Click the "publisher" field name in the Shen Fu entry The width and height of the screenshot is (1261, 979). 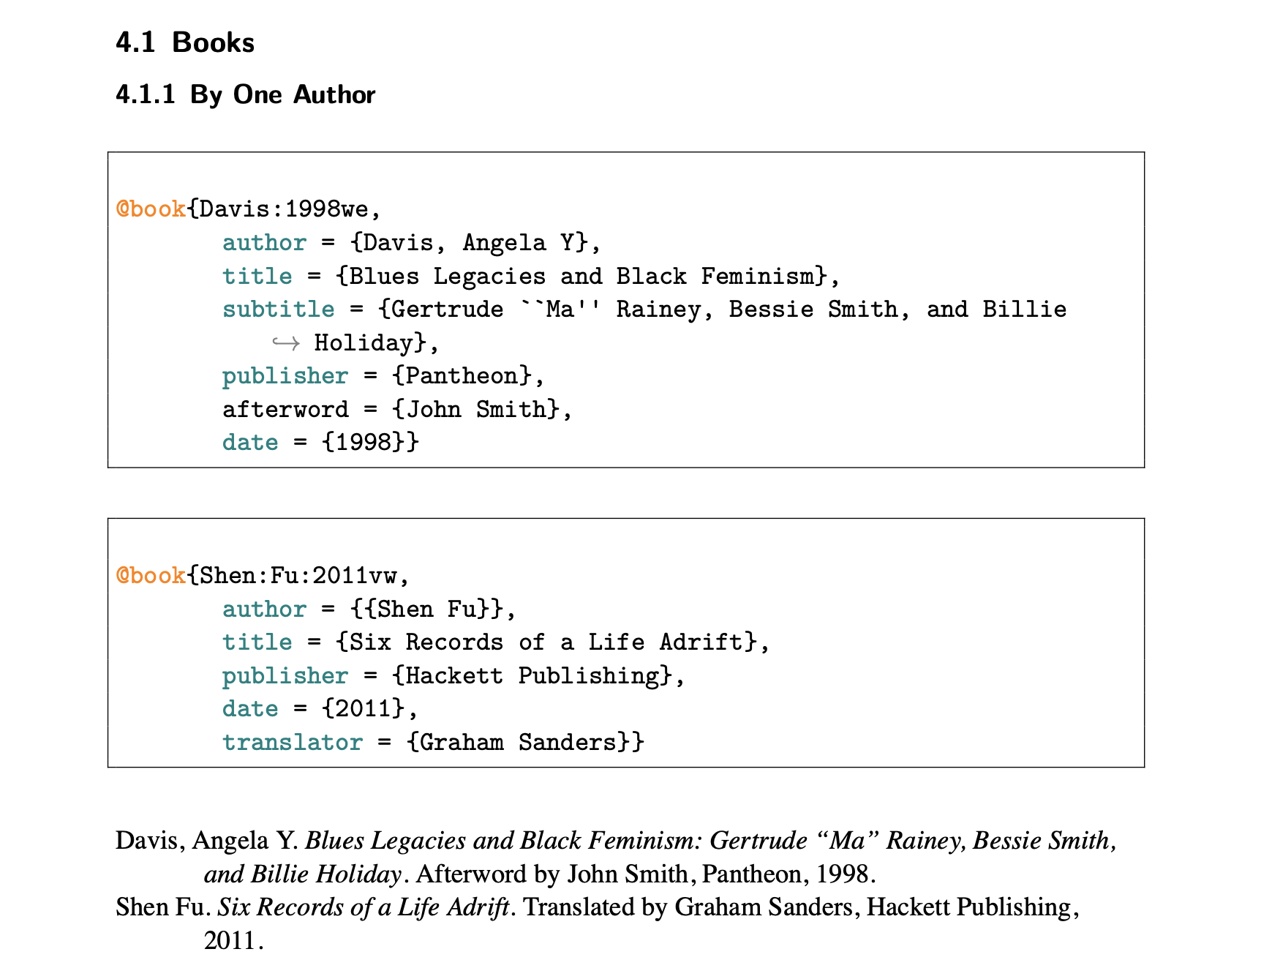[285, 676]
